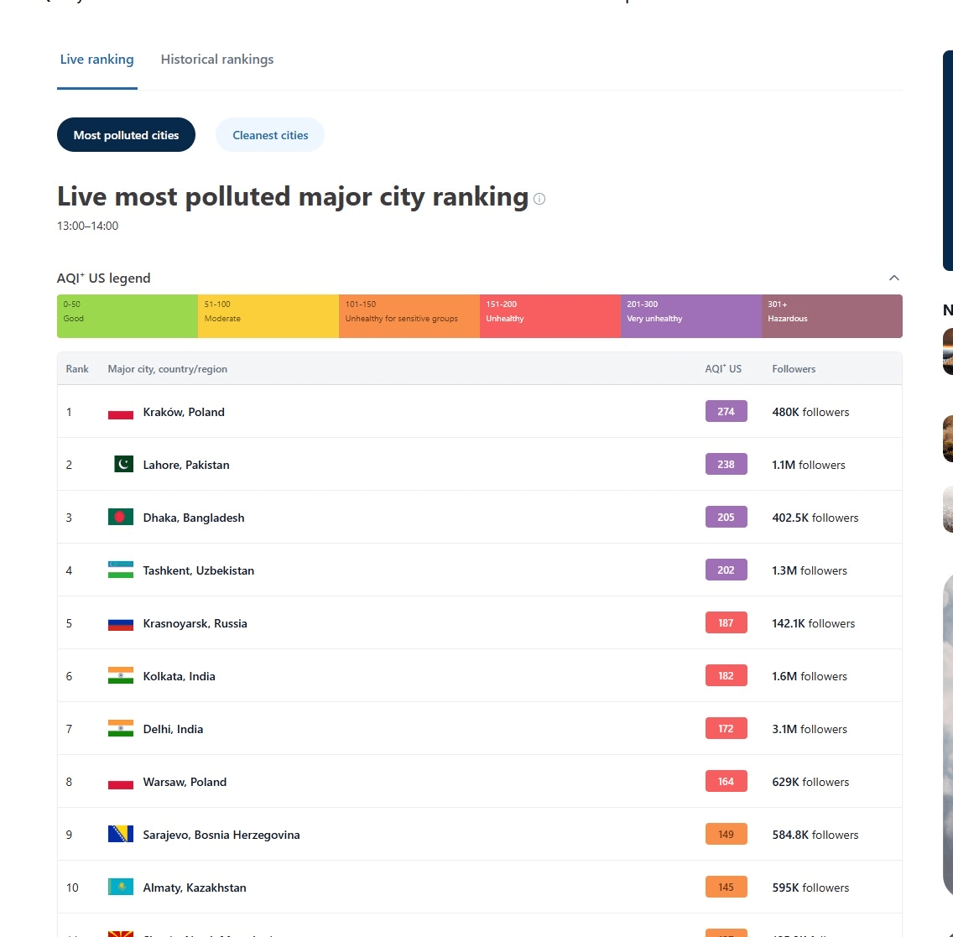Click the Poland flag next to Kraków

point(120,412)
